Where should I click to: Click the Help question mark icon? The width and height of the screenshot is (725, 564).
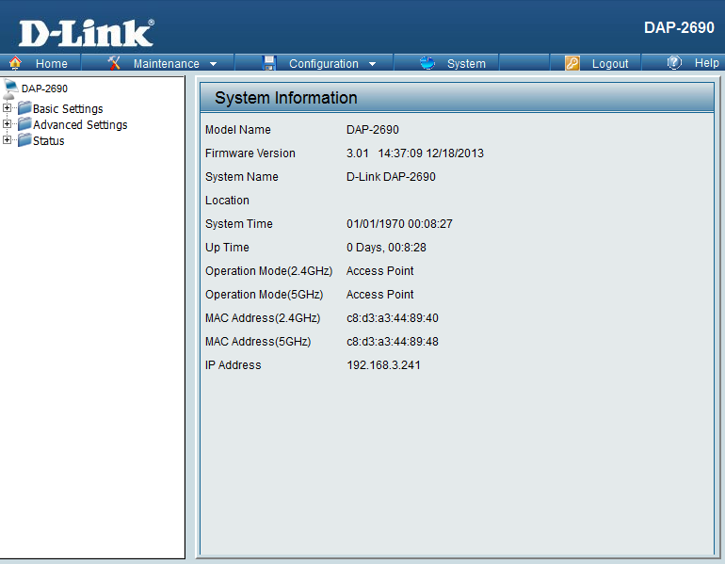click(x=674, y=62)
